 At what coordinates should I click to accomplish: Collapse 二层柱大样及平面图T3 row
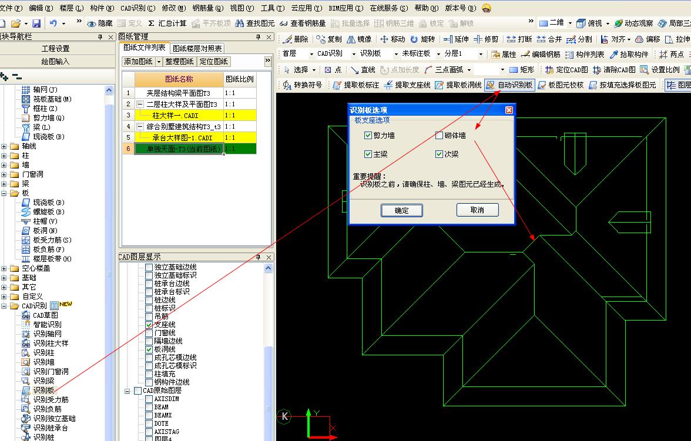coord(140,105)
